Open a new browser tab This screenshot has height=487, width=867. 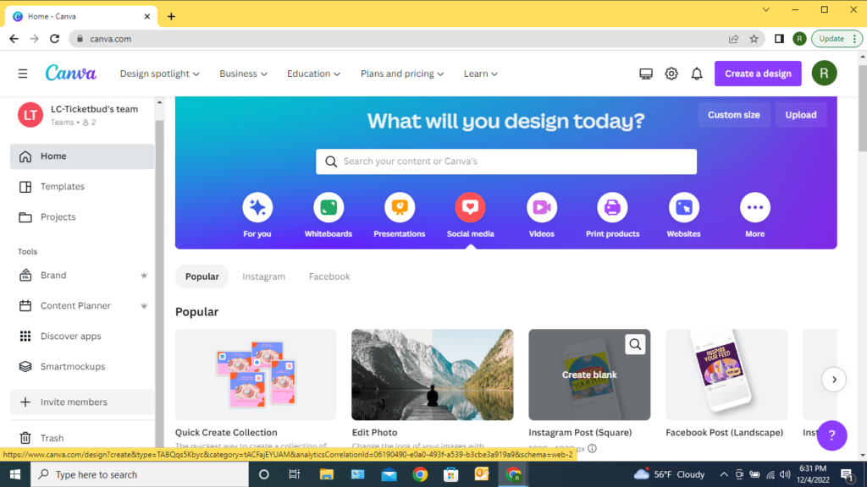pyautogui.click(x=171, y=17)
